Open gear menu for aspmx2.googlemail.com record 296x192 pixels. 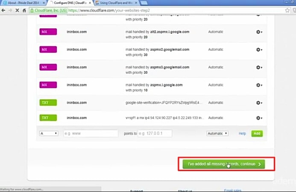click(x=259, y=49)
